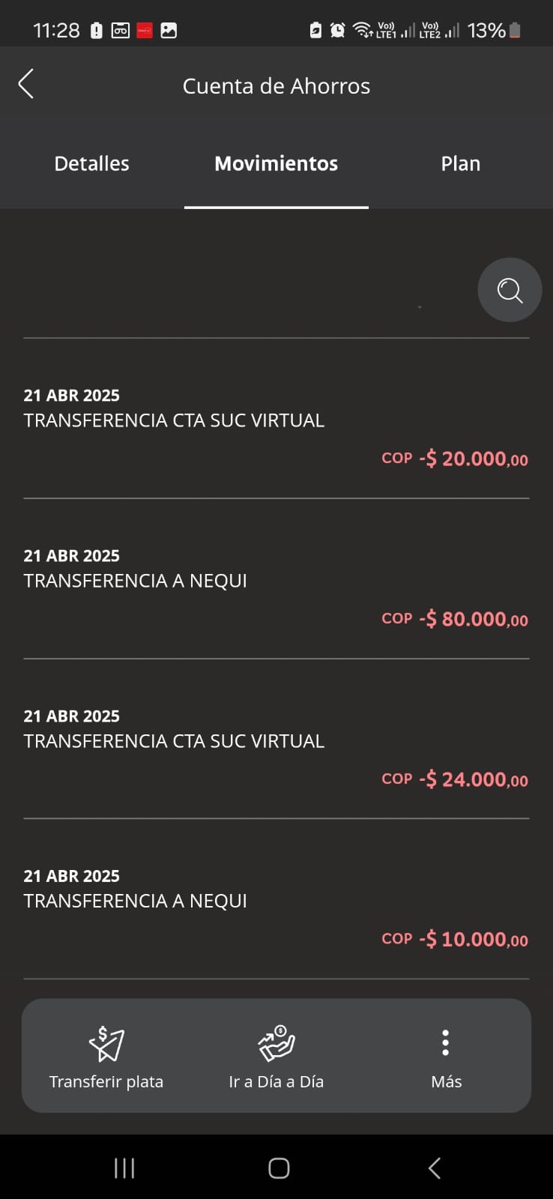Tap the Ir a Día a Día hand icon
The height and width of the screenshot is (1199, 553).
tap(276, 1043)
